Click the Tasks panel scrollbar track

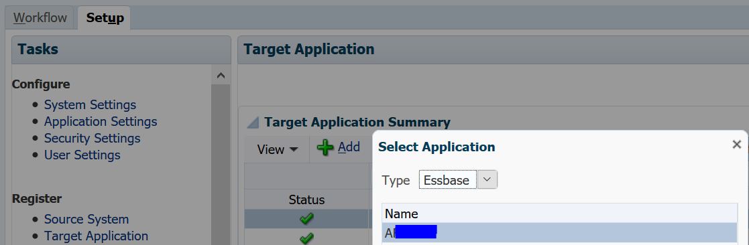(221, 165)
